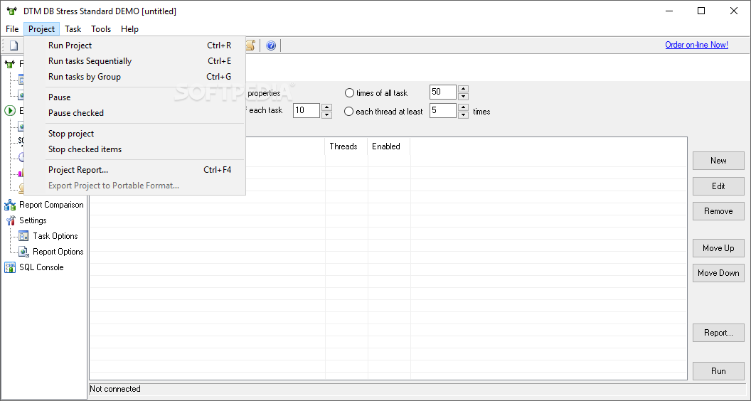Select the Settings node label
Viewport: 751px width, 401px height.
coord(33,220)
